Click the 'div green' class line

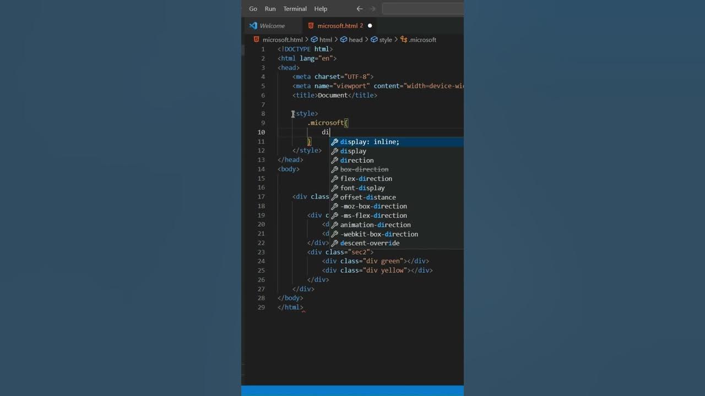point(376,261)
